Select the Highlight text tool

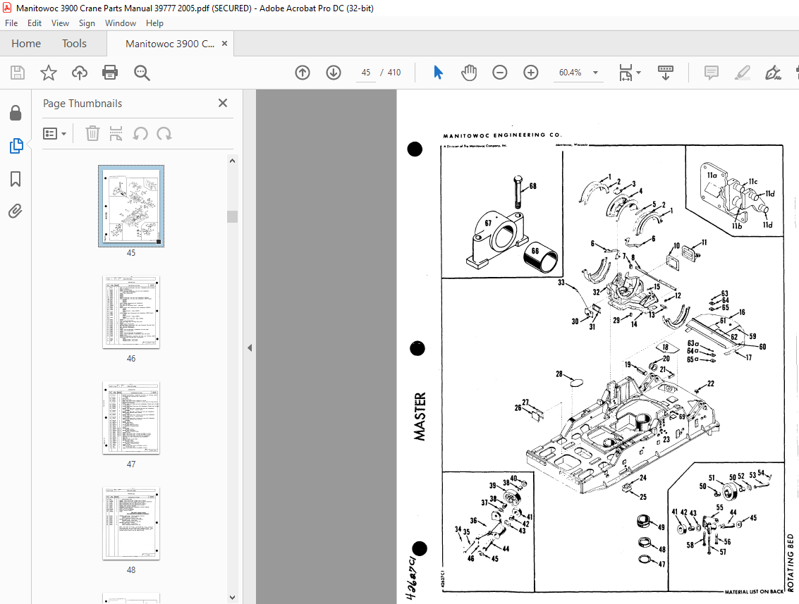(x=742, y=73)
